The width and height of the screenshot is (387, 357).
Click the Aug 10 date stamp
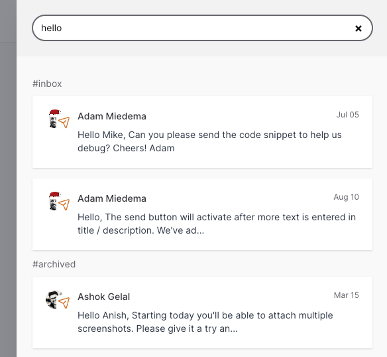coord(347,197)
